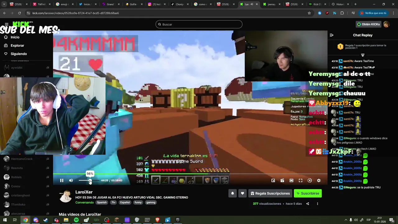Focus the Buscar search field

pos(199,24)
